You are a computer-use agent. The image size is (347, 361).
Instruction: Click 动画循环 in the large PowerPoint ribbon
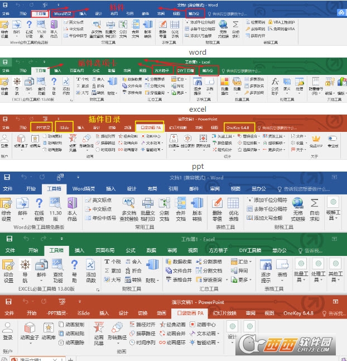tap(172, 343)
